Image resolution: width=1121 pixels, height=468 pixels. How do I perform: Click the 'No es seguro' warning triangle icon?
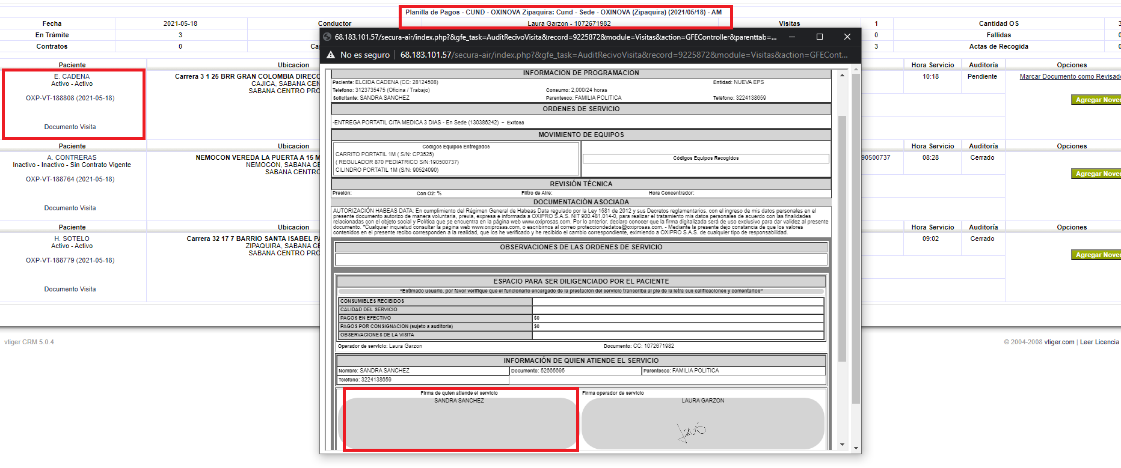331,55
